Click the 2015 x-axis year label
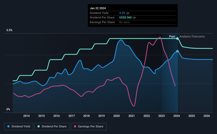This screenshot has width=217, height=134. [x=41, y=116]
